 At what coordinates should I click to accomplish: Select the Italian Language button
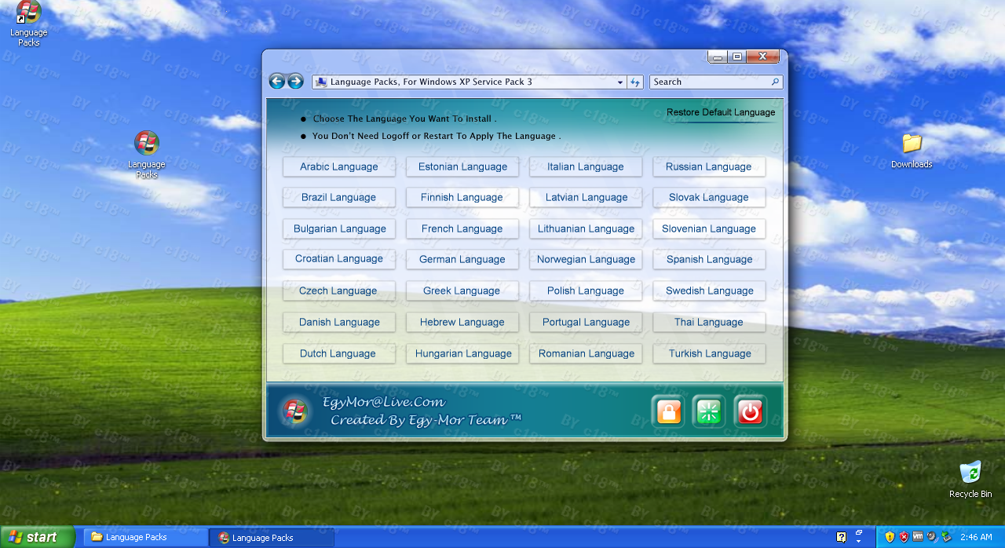(586, 166)
